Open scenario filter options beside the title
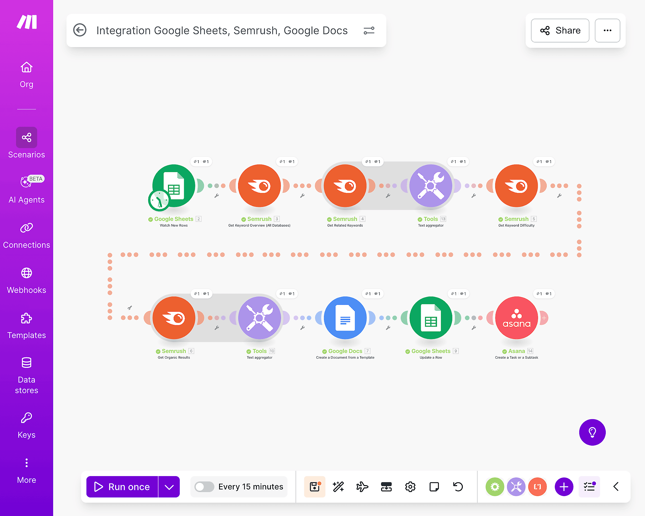 pos(369,30)
